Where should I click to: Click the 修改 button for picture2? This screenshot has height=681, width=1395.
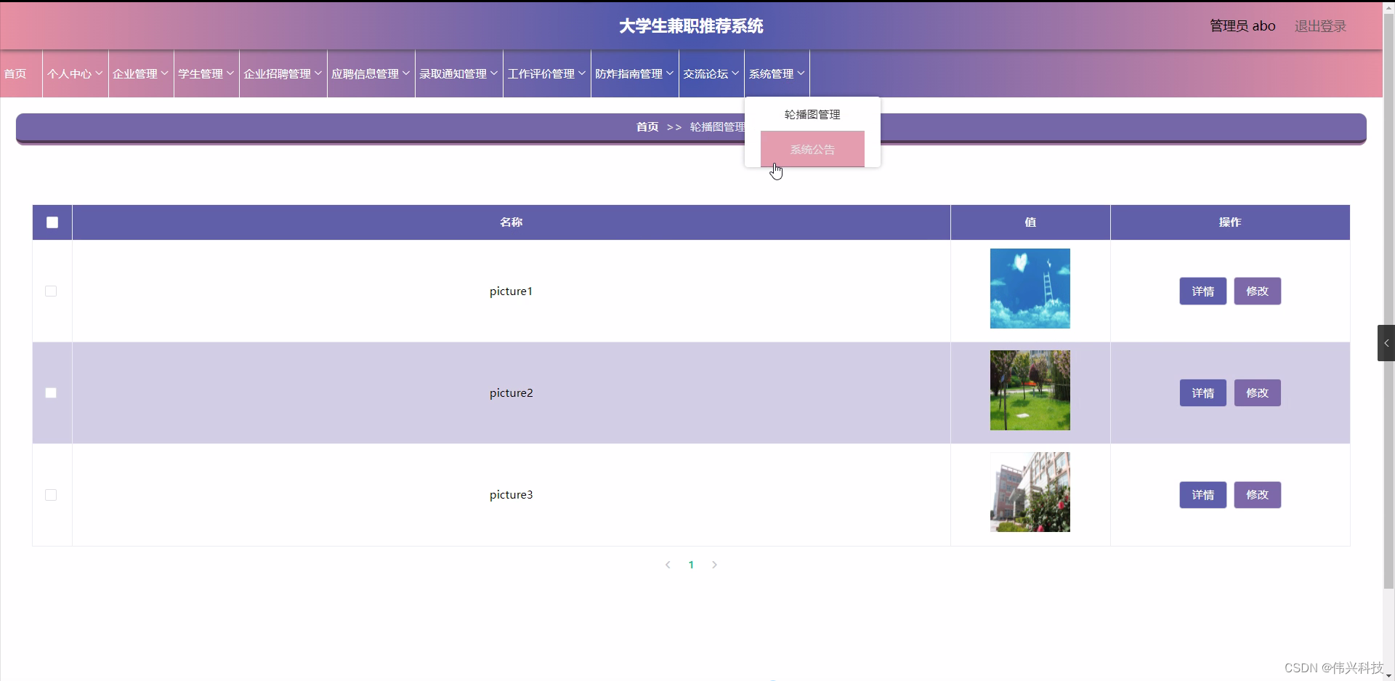[1257, 392]
